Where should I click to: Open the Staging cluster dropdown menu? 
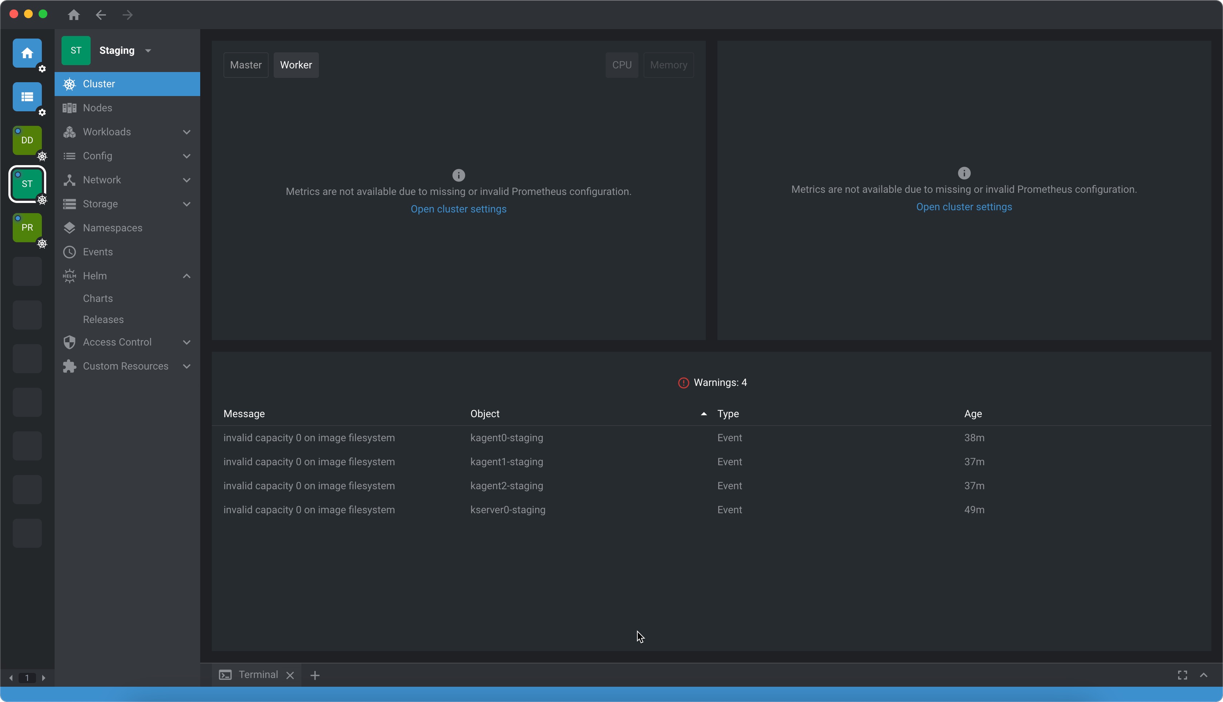point(148,51)
